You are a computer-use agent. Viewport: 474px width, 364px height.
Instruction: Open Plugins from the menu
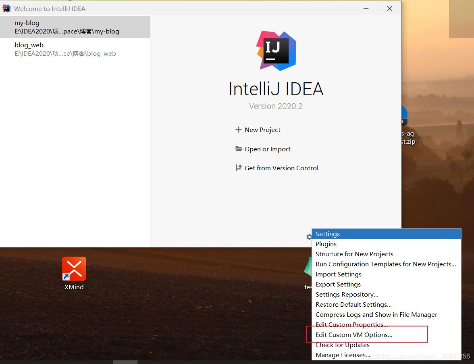pyautogui.click(x=386, y=244)
